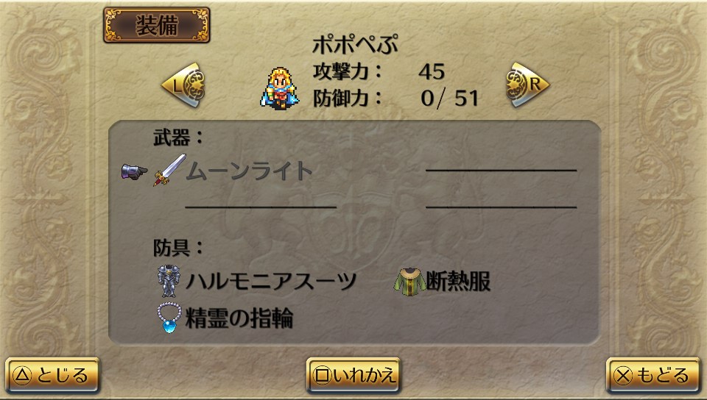
Task: Click the ハルモニアスーツ armor icon
Action: (x=169, y=281)
